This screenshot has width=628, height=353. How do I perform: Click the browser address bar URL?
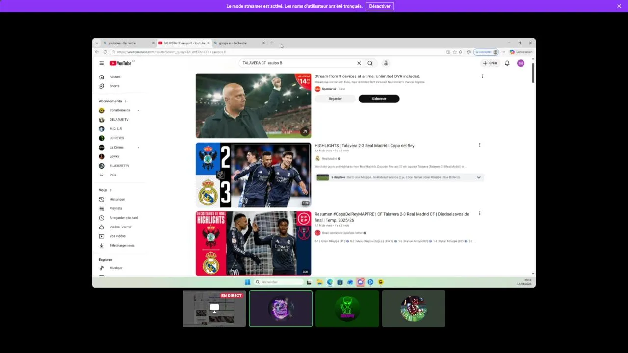click(x=171, y=52)
